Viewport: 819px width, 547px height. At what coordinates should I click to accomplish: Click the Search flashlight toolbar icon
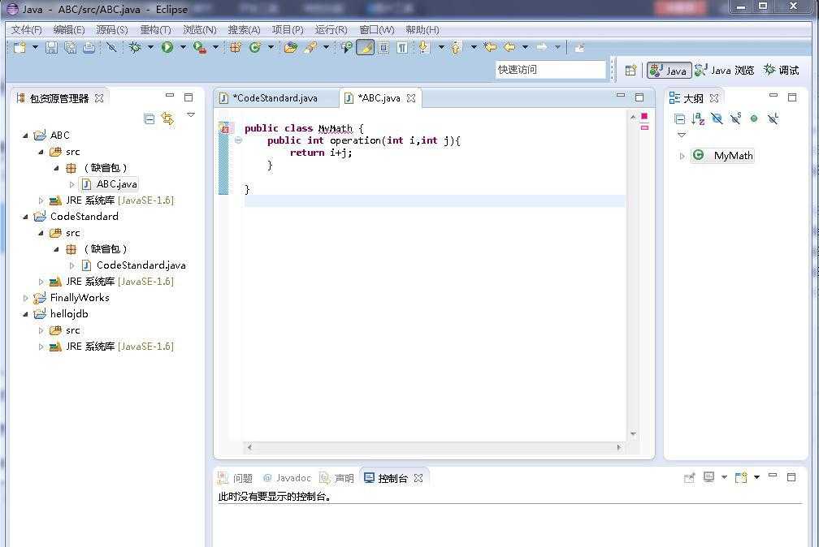pyautogui.click(x=310, y=48)
